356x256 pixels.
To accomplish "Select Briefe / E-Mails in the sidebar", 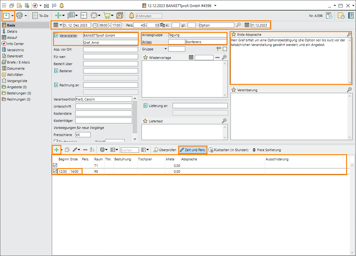I will [18, 62].
